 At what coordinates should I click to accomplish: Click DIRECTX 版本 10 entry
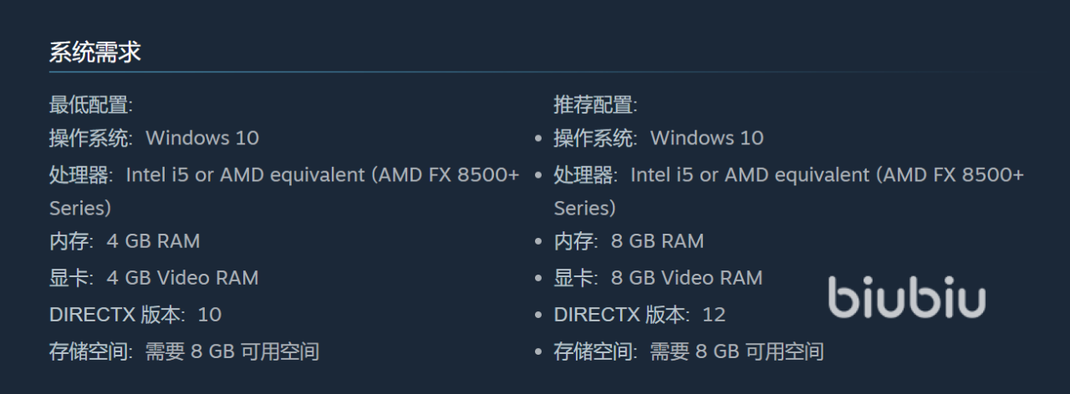[135, 315]
